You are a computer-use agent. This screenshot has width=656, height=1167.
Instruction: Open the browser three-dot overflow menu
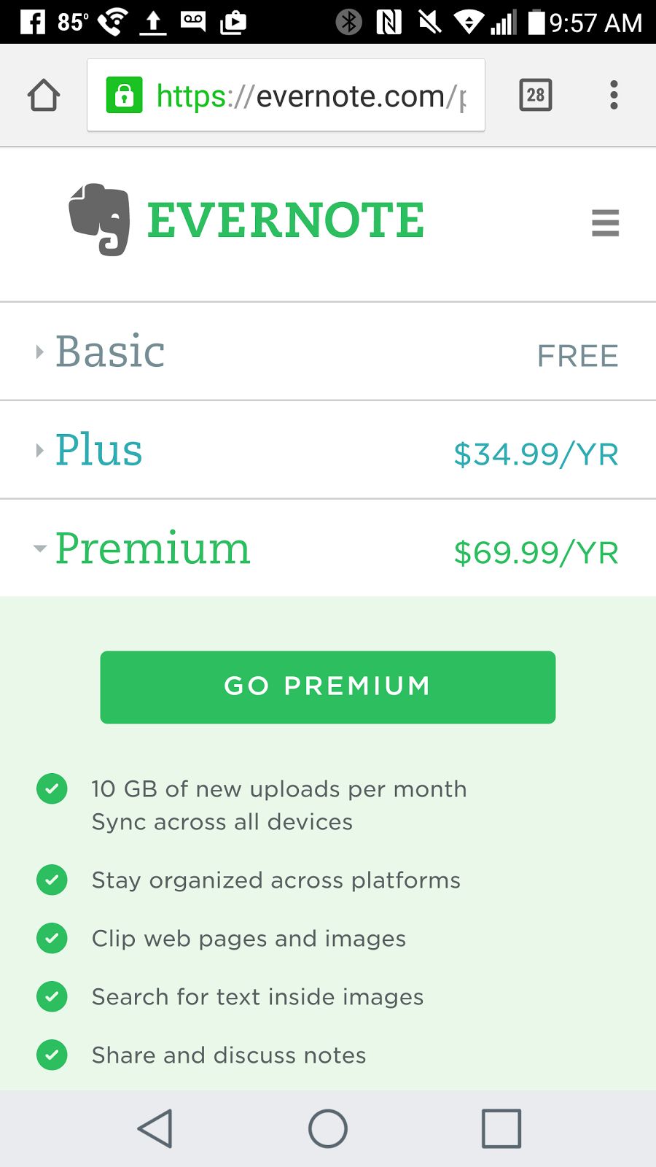point(614,95)
